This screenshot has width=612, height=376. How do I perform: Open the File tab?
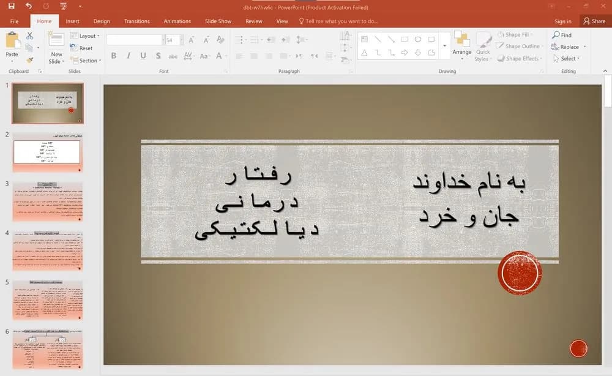pyautogui.click(x=15, y=21)
